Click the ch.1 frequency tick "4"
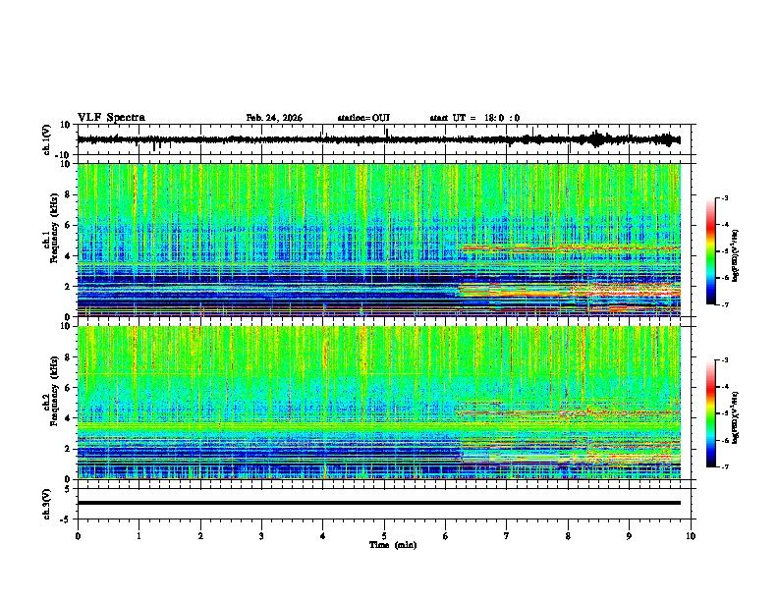This screenshot has height=601, width=778. [69, 256]
